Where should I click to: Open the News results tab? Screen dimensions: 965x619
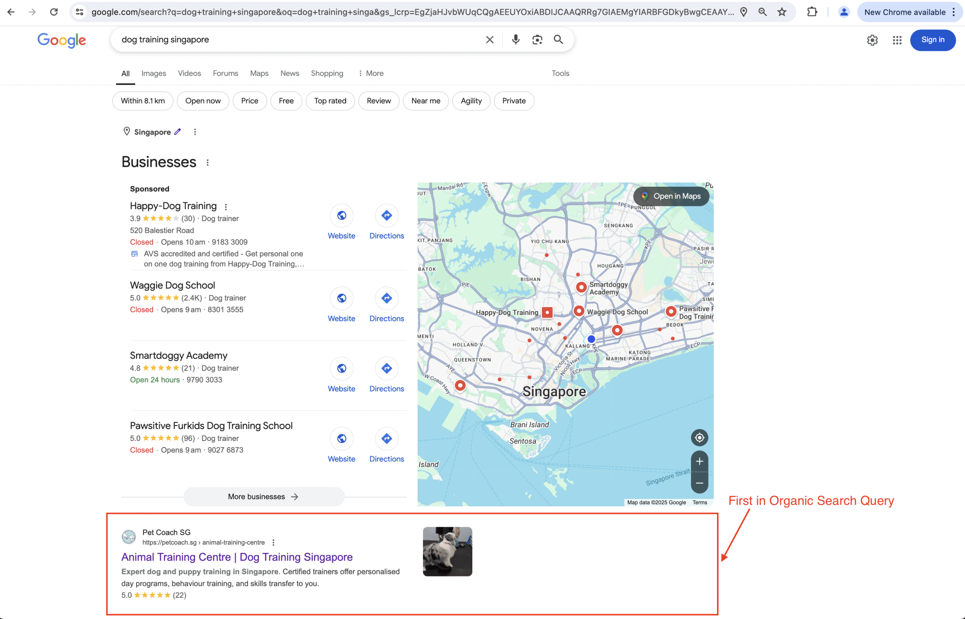pyautogui.click(x=289, y=73)
